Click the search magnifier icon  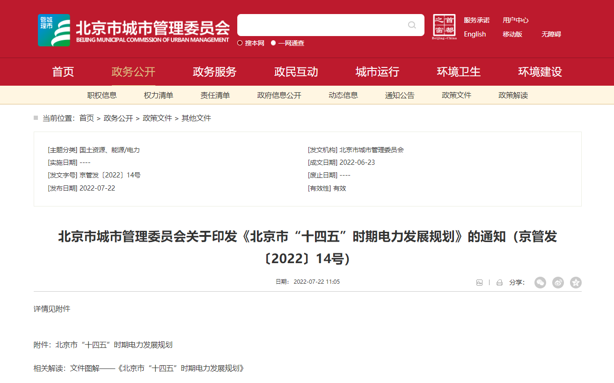click(x=412, y=25)
